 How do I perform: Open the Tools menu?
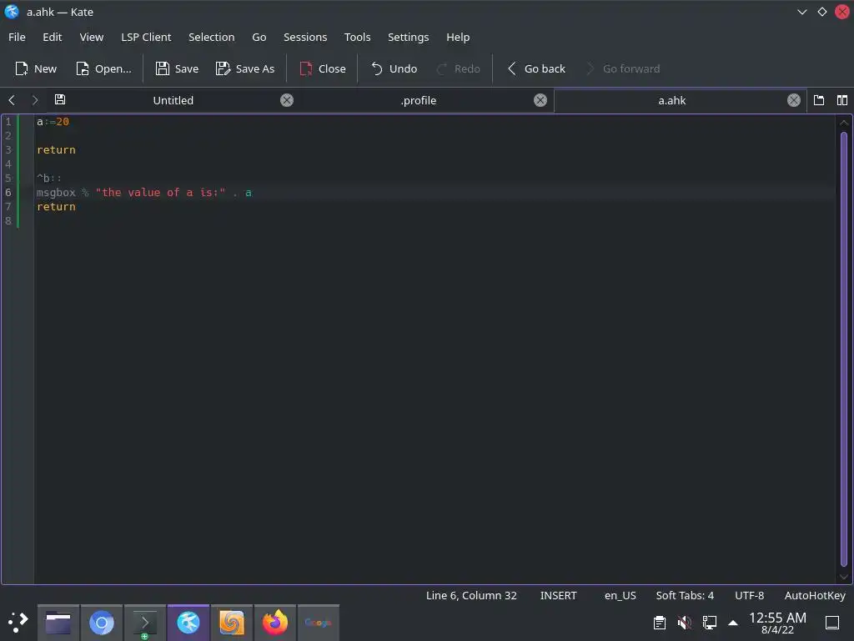pyautogui.click(x=357, y=37)
